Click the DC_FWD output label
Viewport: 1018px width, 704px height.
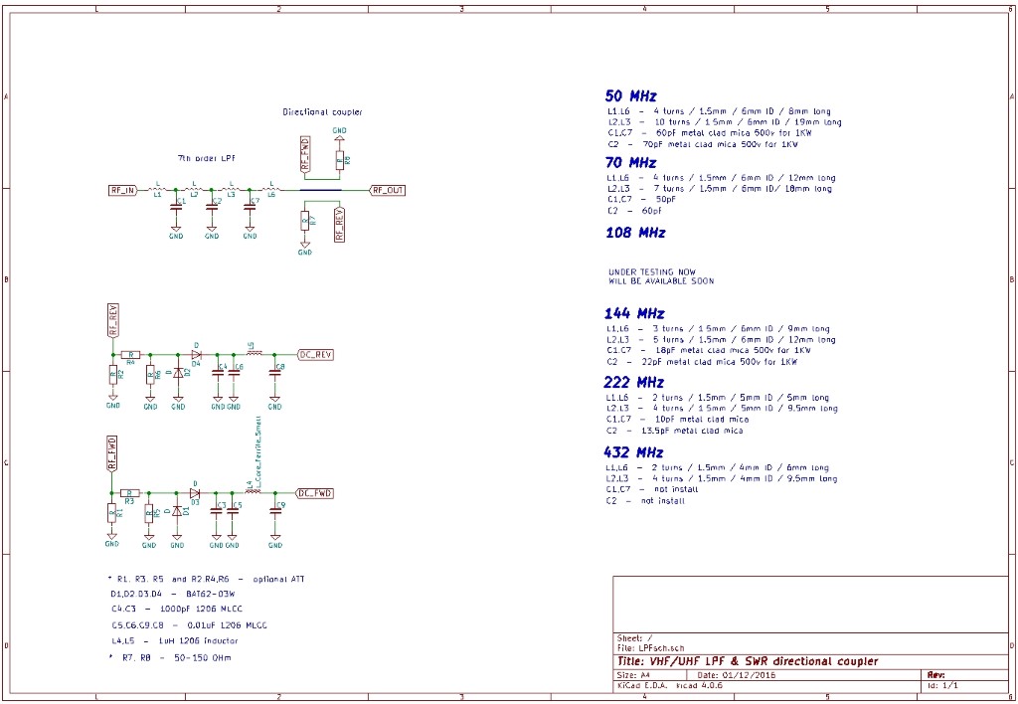click(x=315, y=493)
